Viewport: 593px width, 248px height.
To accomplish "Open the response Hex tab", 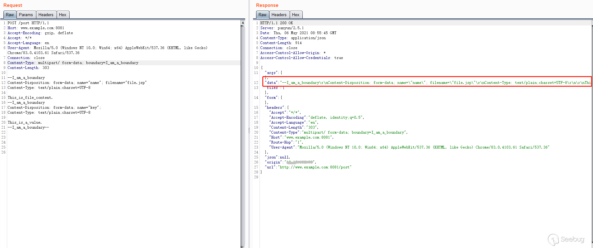I will click(x=296, y=15).
